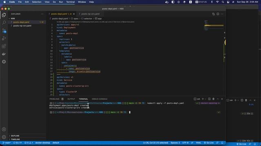Switch to the posts-np-srv.yaml editor tab
Image resolution: width=261 pixels, height=146 pixels.
pyautogui.click(x=91, y=14)
